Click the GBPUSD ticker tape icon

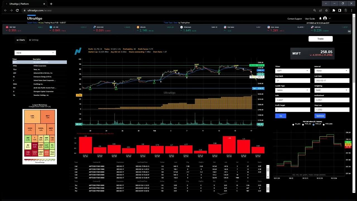click(x=312, y=27)
